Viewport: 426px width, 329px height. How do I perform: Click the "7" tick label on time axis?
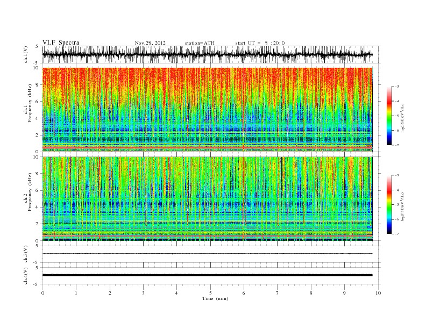(x=278, y=293)
